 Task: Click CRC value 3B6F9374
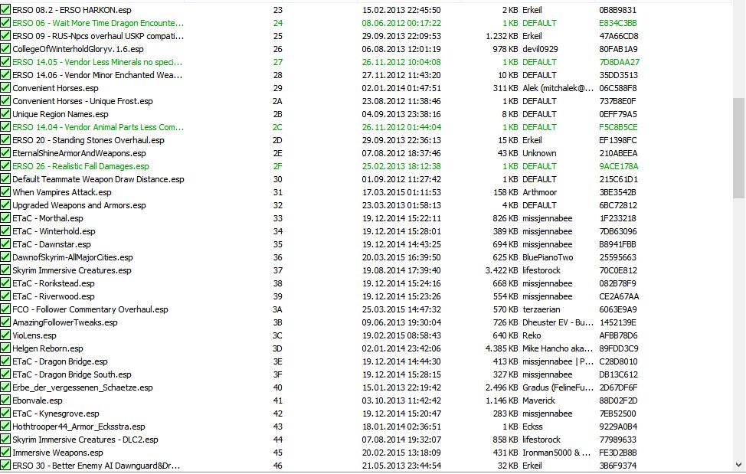pos(617,466)
